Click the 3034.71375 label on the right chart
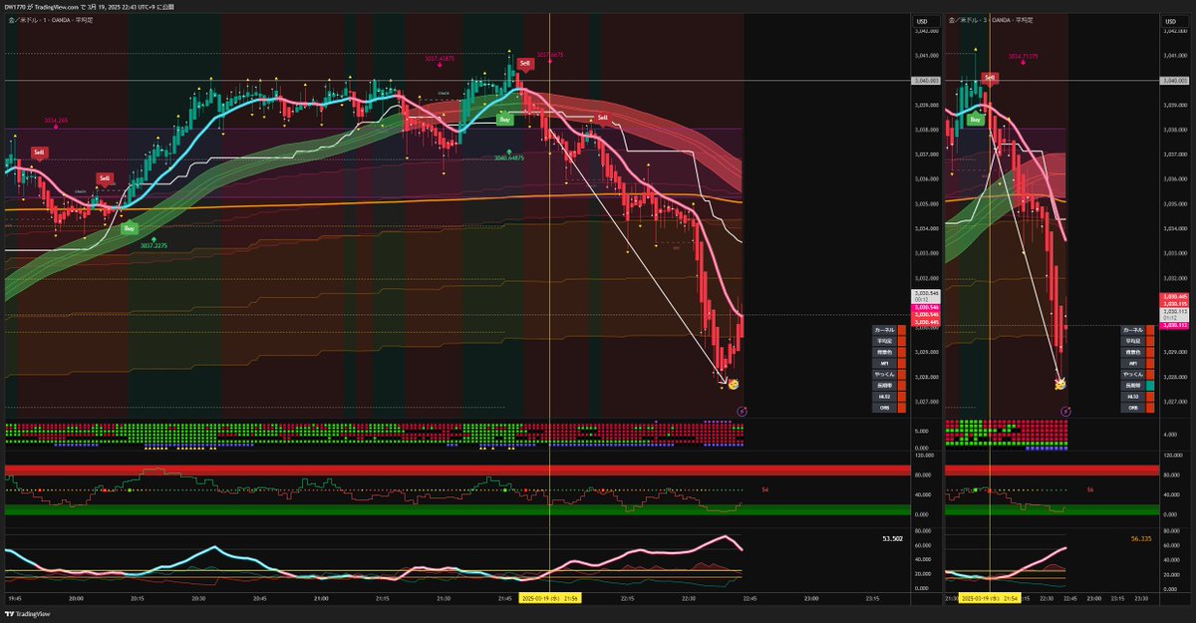The height and width of the screenshot is (623, 1196). [x=1024, y=57]
